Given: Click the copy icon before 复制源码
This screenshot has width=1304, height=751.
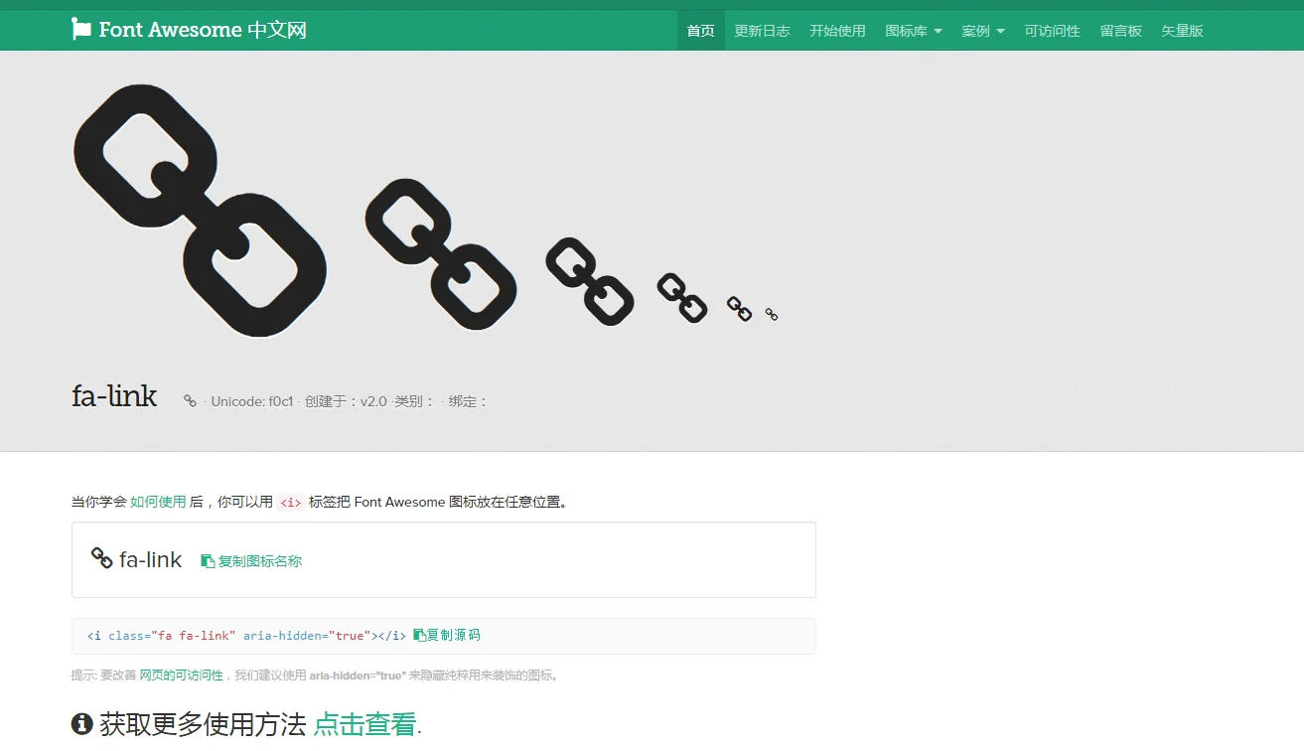Looking at the screenshot, I should pos(419,635).
